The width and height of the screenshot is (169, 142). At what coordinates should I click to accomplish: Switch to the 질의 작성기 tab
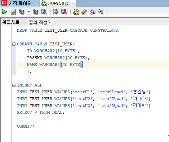tap(40, 22)
